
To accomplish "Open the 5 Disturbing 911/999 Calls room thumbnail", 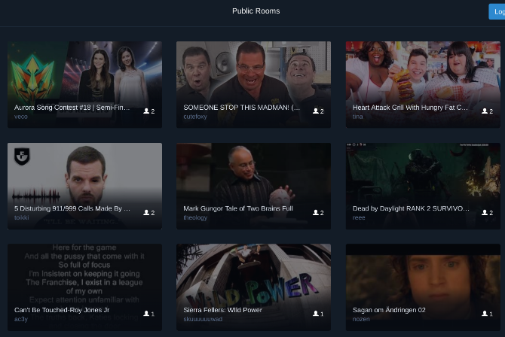I will (84, 186).
